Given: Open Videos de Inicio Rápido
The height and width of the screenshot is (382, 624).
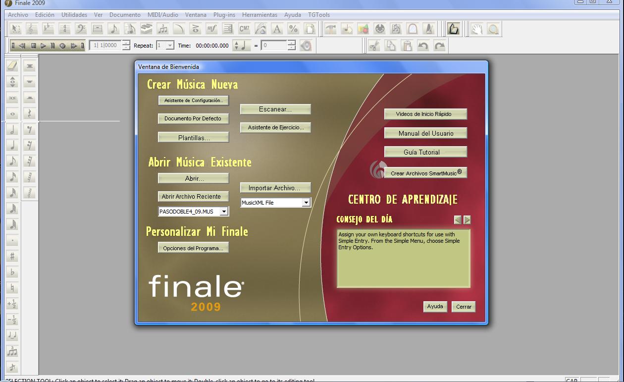Looking at the screenshot, I should [425, 114].
